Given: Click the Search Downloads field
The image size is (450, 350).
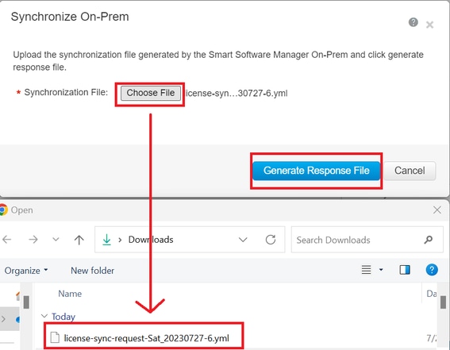Looking at the screenshot, I should (x=367, y=240).
